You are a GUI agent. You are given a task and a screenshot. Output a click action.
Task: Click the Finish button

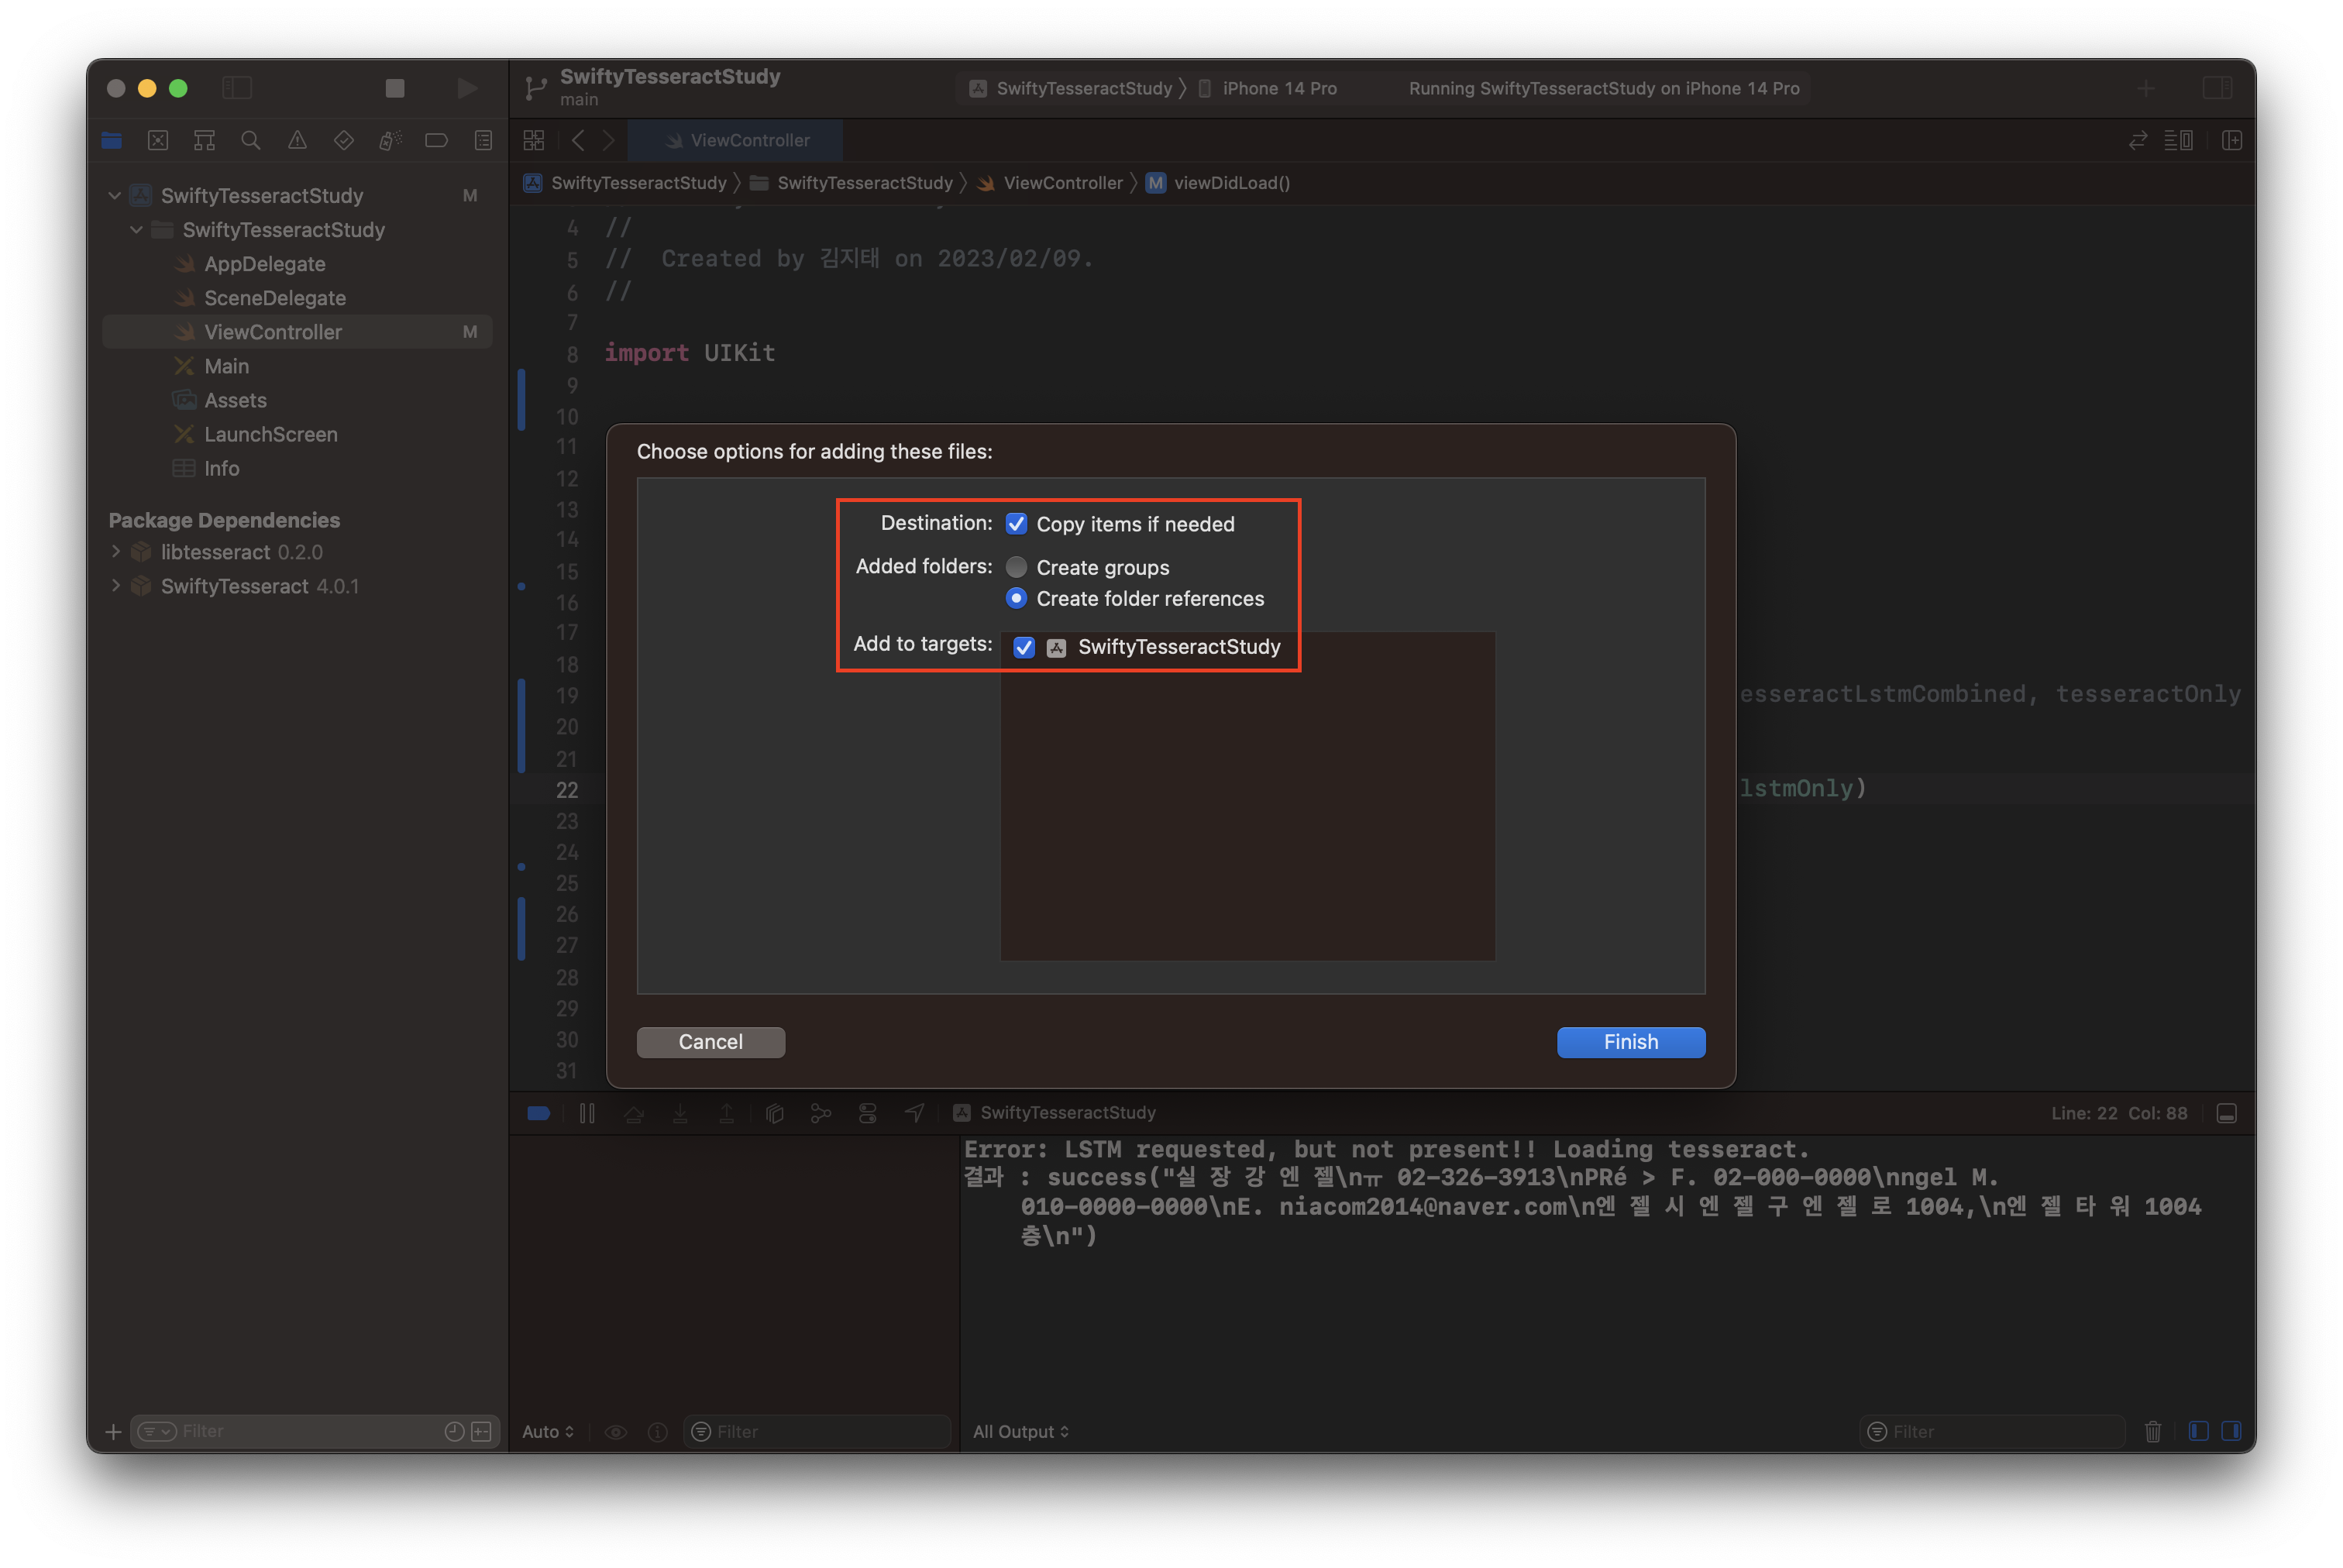pyautogui.click(x=1630, y=1042)
